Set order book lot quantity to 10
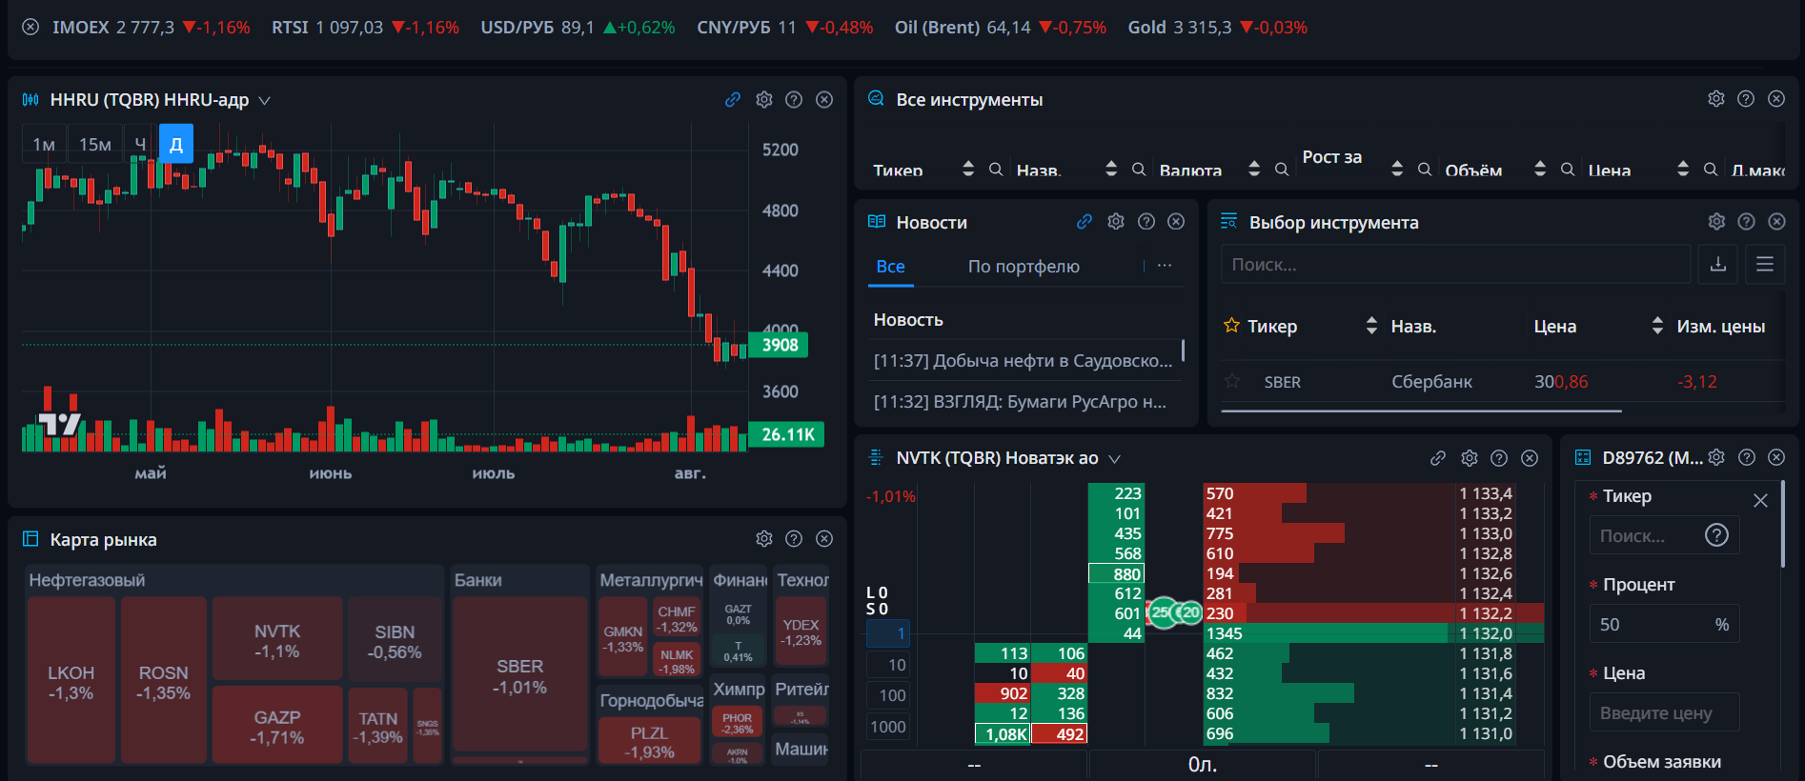Viewport: 1805px width, 781px height. click(x=888, y=665)
